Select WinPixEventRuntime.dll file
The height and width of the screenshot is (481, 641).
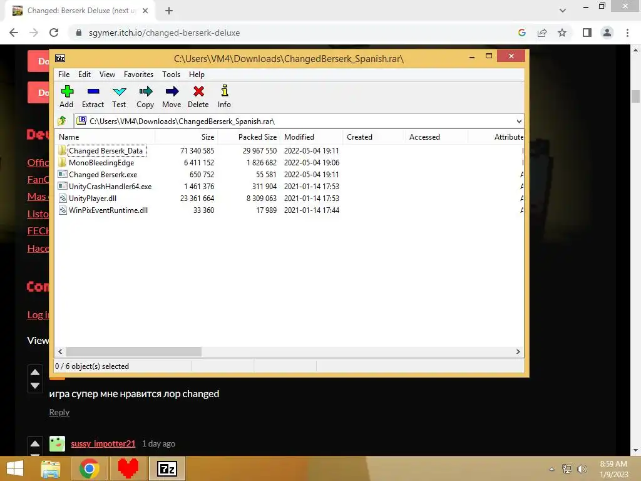click(x=108, y=210)
